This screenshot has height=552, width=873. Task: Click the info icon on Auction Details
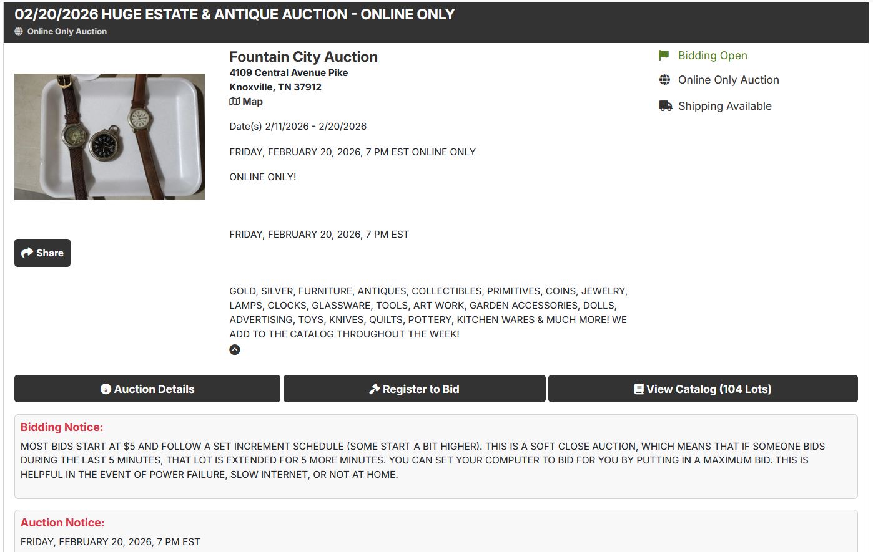coord(106,389)
